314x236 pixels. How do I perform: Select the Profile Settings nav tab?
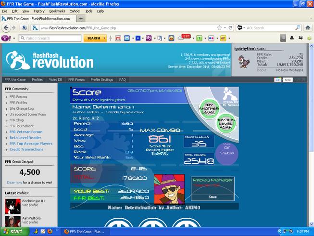click(102, 79)
